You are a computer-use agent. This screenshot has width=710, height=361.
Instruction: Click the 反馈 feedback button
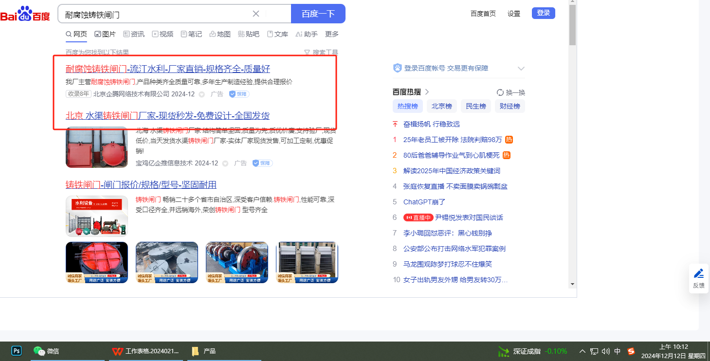pyautogui.click(x=699, y=278)
